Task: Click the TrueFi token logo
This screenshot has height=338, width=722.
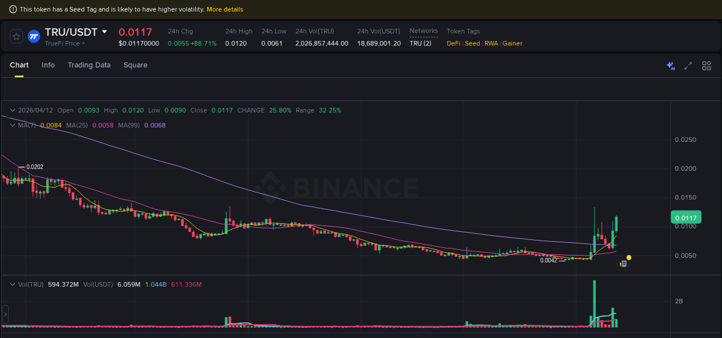Action: point(34,36)
